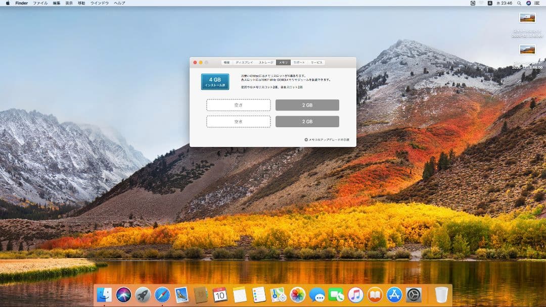Select the upper empty 空き memory slot
The height and width of the screenshot is (307, 546).
tap(239, 105)
